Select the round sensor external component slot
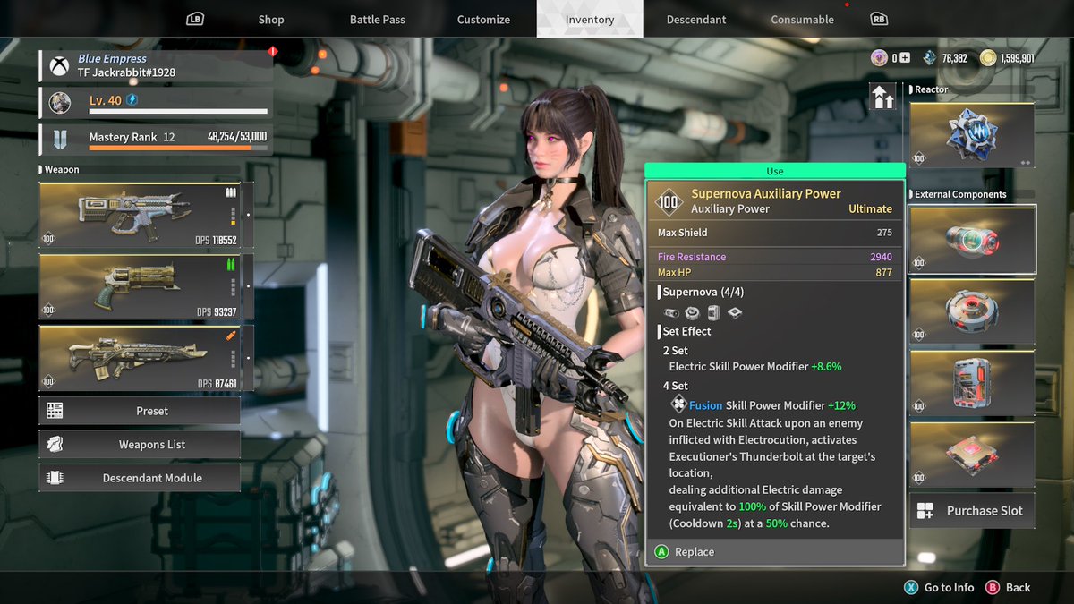The image size is (1074, 604). pos(972,311)
